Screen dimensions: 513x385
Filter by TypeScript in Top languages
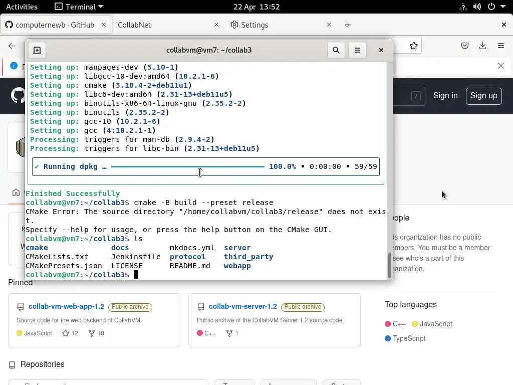click(405, 338)
